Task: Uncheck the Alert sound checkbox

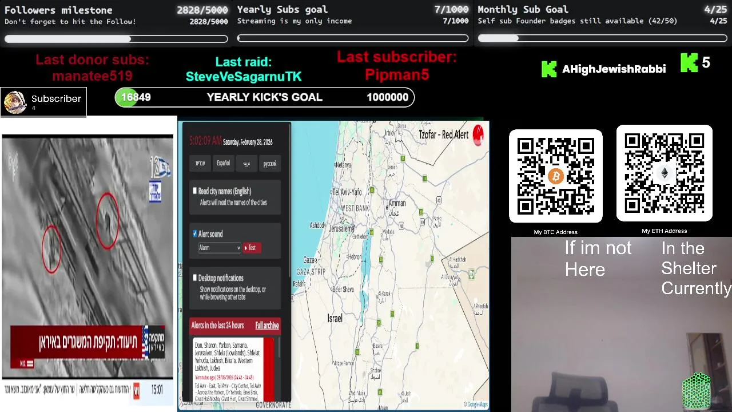Action: [x=195, y=233]
